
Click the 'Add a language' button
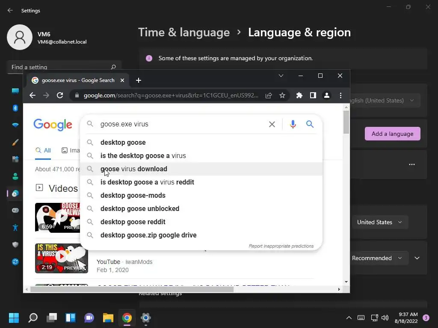[393, 134]
